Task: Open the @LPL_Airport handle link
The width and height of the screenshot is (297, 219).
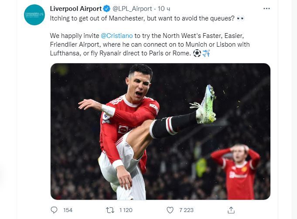Action: click(132, 9)
